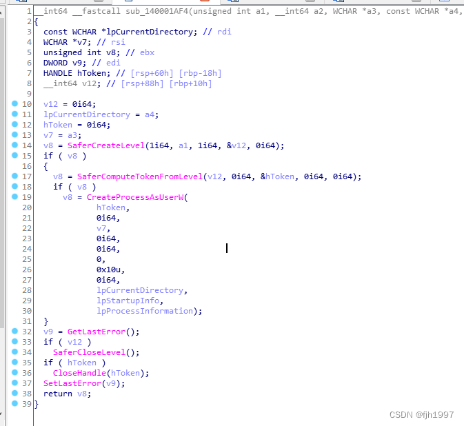Click the ebx register comment on line 5

tap(147, 52)
